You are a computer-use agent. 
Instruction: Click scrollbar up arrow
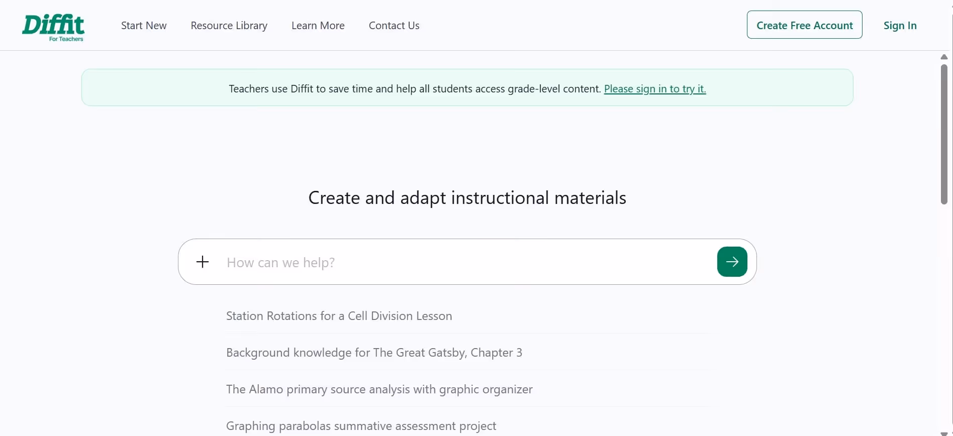(x=944, y=57)
